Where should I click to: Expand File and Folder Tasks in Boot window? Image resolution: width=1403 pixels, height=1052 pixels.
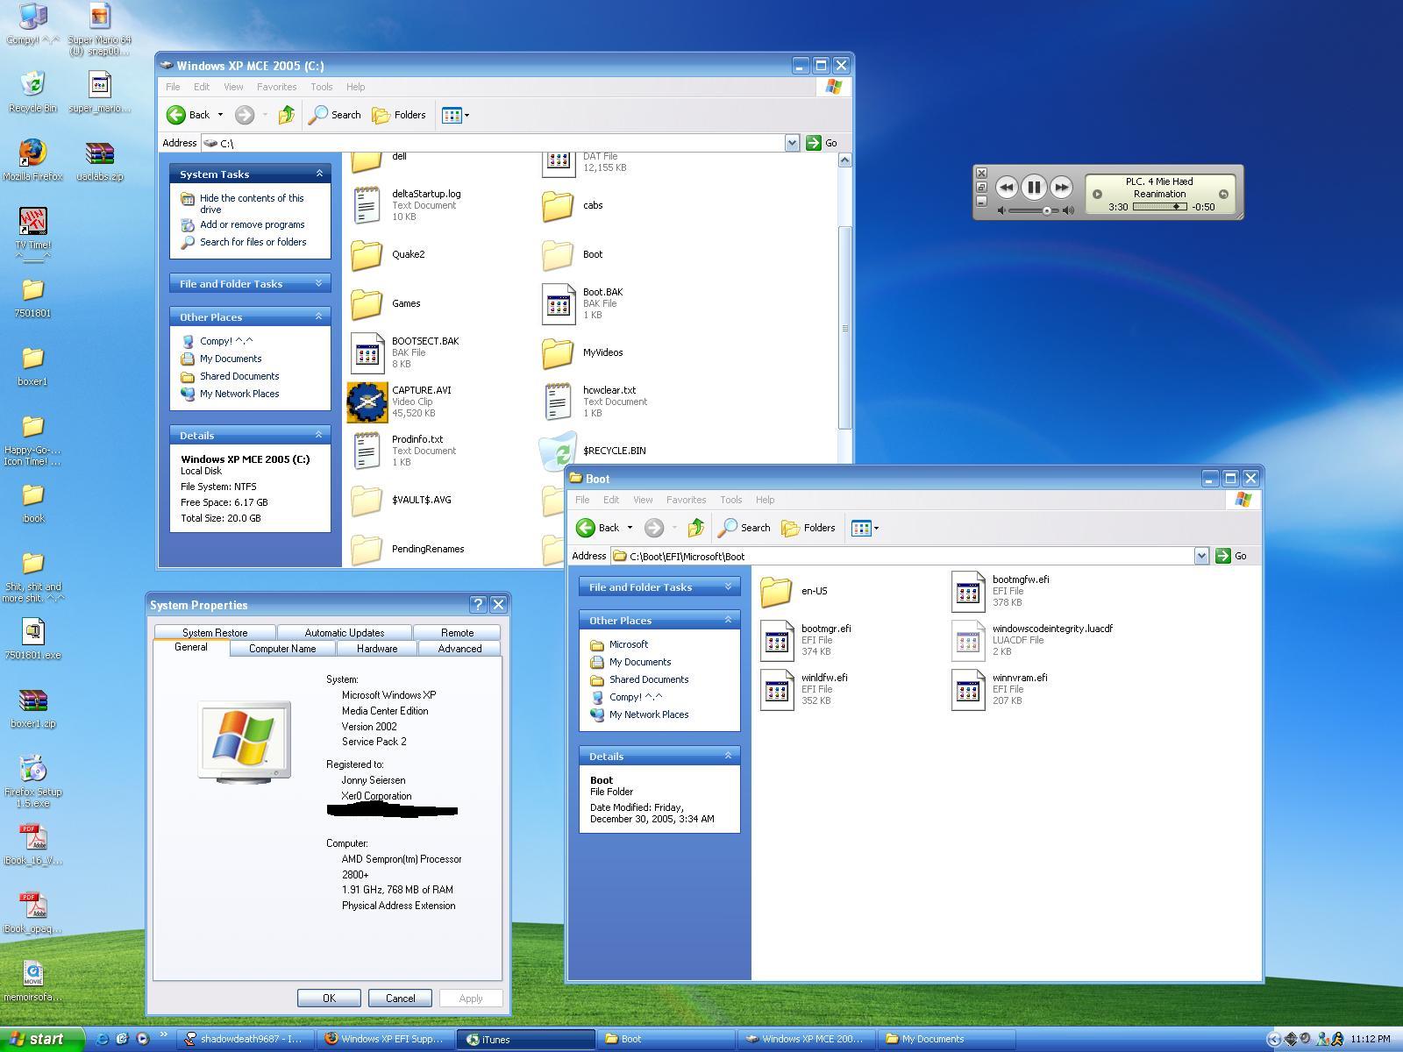coord(728,586)
